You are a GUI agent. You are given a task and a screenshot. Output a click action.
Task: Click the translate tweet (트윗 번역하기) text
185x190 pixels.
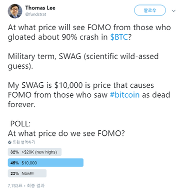[24, 142]
